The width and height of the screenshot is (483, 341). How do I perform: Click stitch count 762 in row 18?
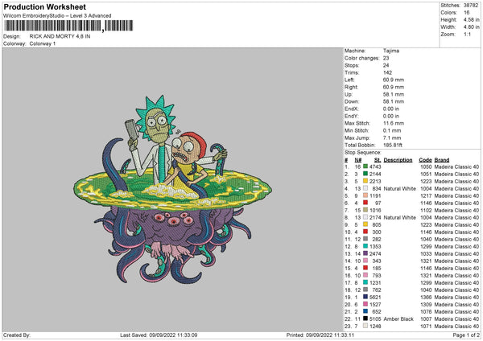[377, 290]
